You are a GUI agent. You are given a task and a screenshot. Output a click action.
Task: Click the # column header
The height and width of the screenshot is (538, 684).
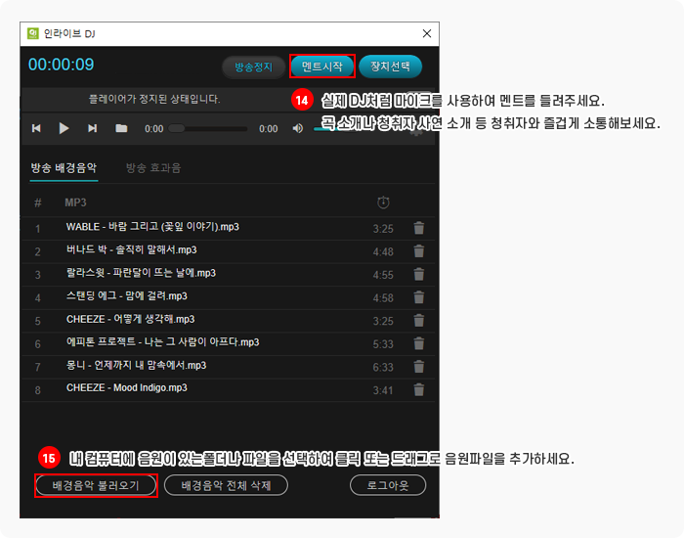tap(38, 202)
